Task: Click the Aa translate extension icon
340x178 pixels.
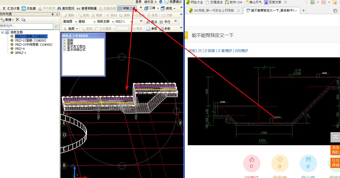Action: pyautogui.click(x=324, y=2)
